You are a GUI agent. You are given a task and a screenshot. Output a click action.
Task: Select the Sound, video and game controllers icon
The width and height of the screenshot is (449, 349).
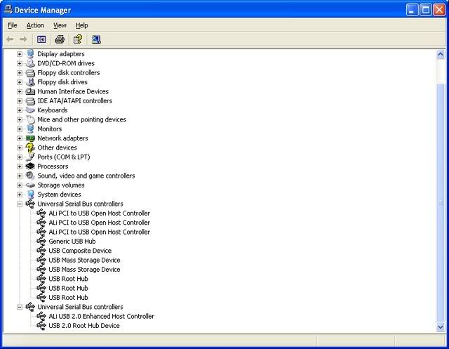[x=30, y=176]
